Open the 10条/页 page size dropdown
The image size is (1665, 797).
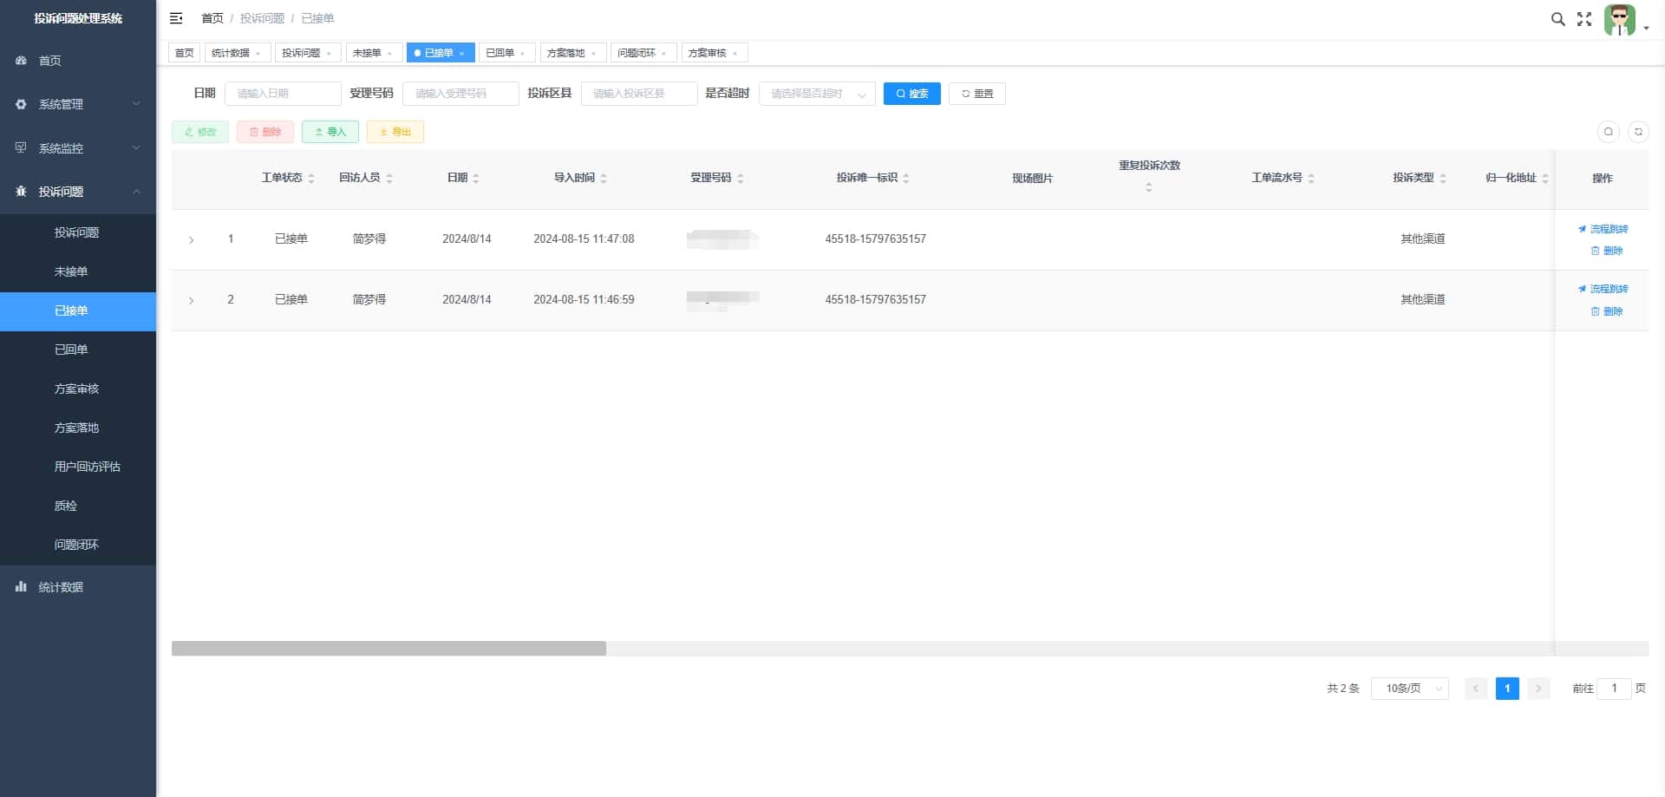(1410, 689)
